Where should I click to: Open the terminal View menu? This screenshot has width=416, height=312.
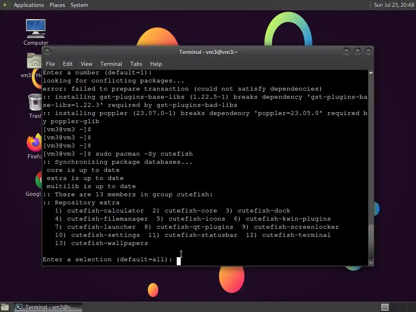pyautogui.click(x=87, y=64)
